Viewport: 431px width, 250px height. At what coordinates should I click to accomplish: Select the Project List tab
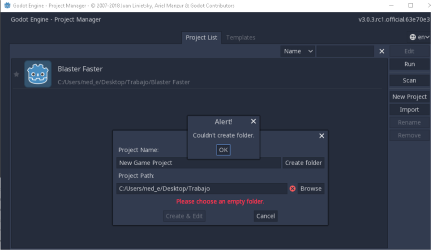(x=201, y=38)
